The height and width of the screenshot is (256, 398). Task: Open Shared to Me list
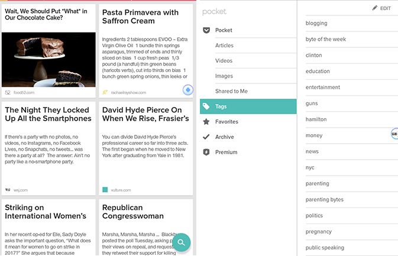click(x=231, y=91)
